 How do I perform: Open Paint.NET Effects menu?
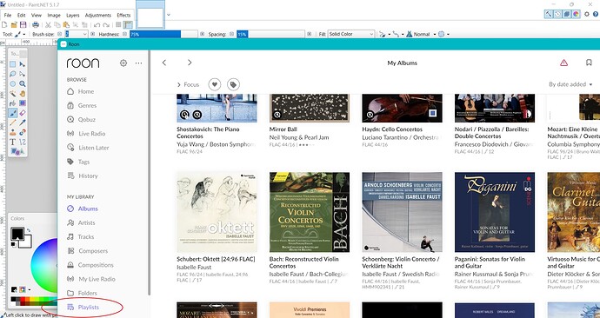tap(123, 16)
